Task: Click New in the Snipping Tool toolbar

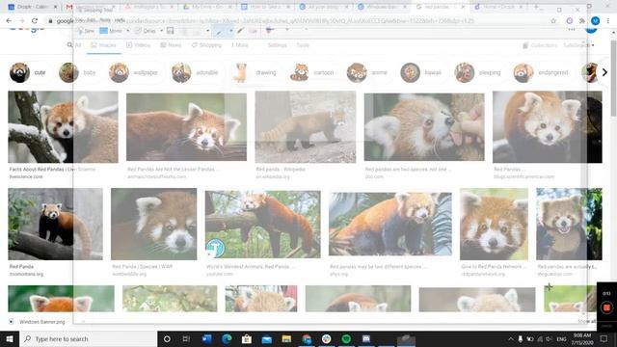Action: point(86,31)
